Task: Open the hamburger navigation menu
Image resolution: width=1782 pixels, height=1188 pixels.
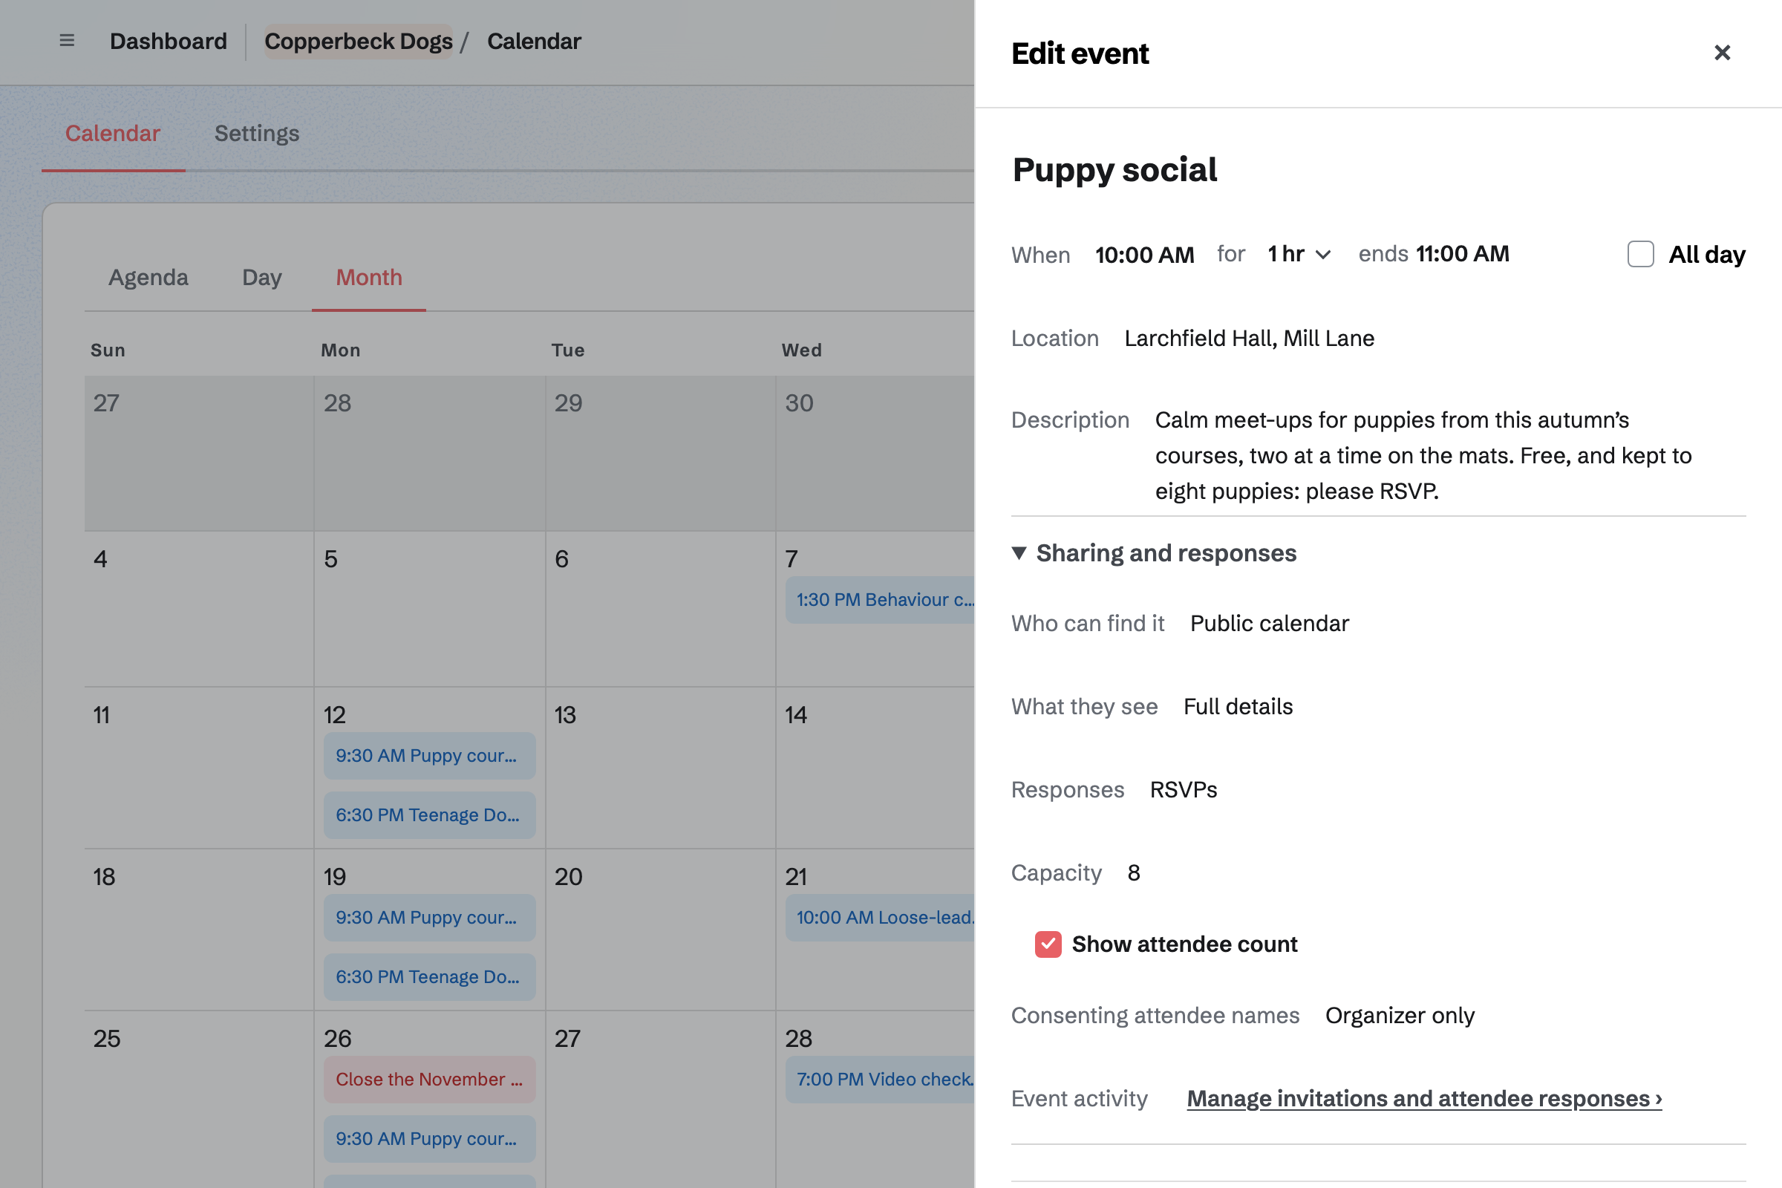Action: (x=67, y=41)
